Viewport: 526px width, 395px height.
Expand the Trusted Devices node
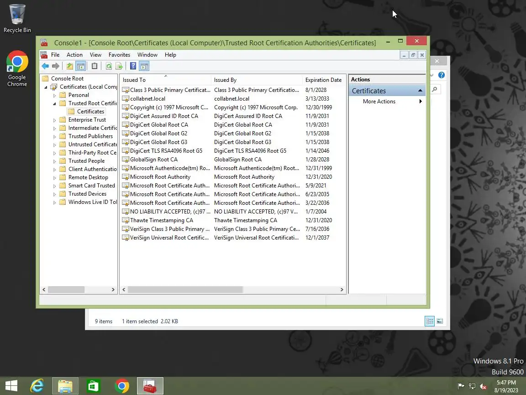[54, 194]
